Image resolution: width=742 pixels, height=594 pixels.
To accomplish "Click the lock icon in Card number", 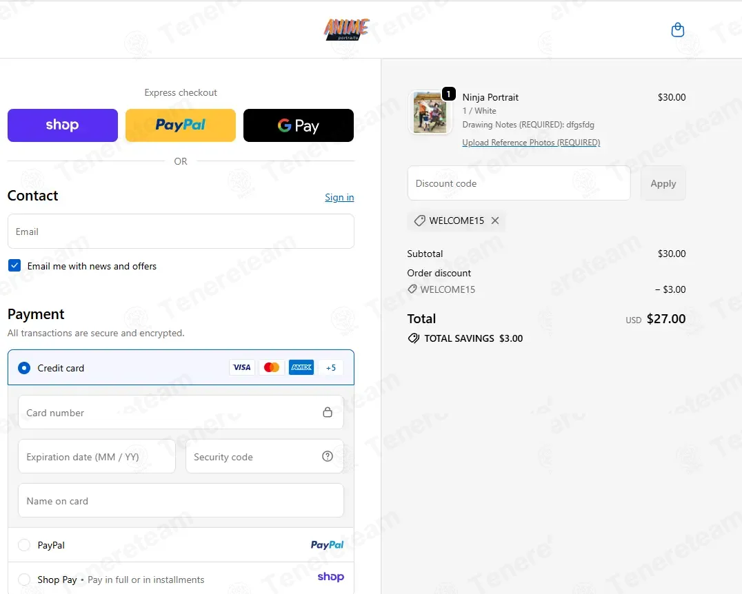I will point(328,412).
